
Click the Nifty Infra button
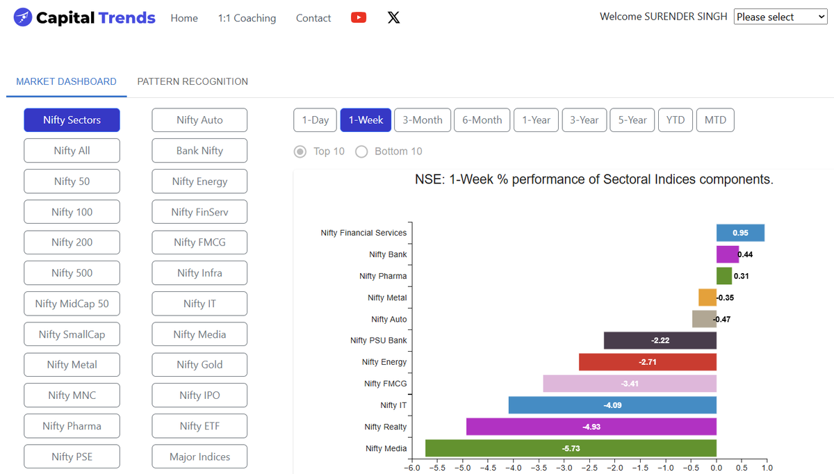pyautogui.click(x=199, y=273)
